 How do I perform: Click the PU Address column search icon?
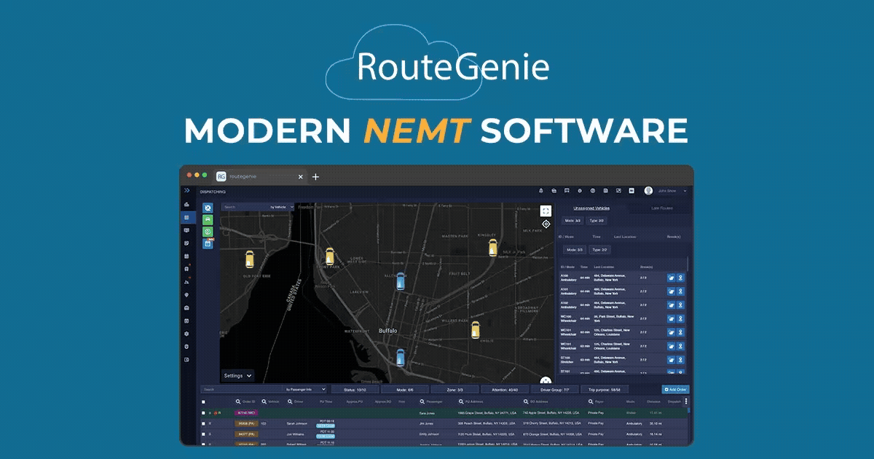coord(461,401)
